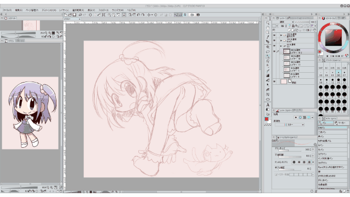Select the Text tool marked A
Viewport: 350px width, 197px height.
point(267,105)
